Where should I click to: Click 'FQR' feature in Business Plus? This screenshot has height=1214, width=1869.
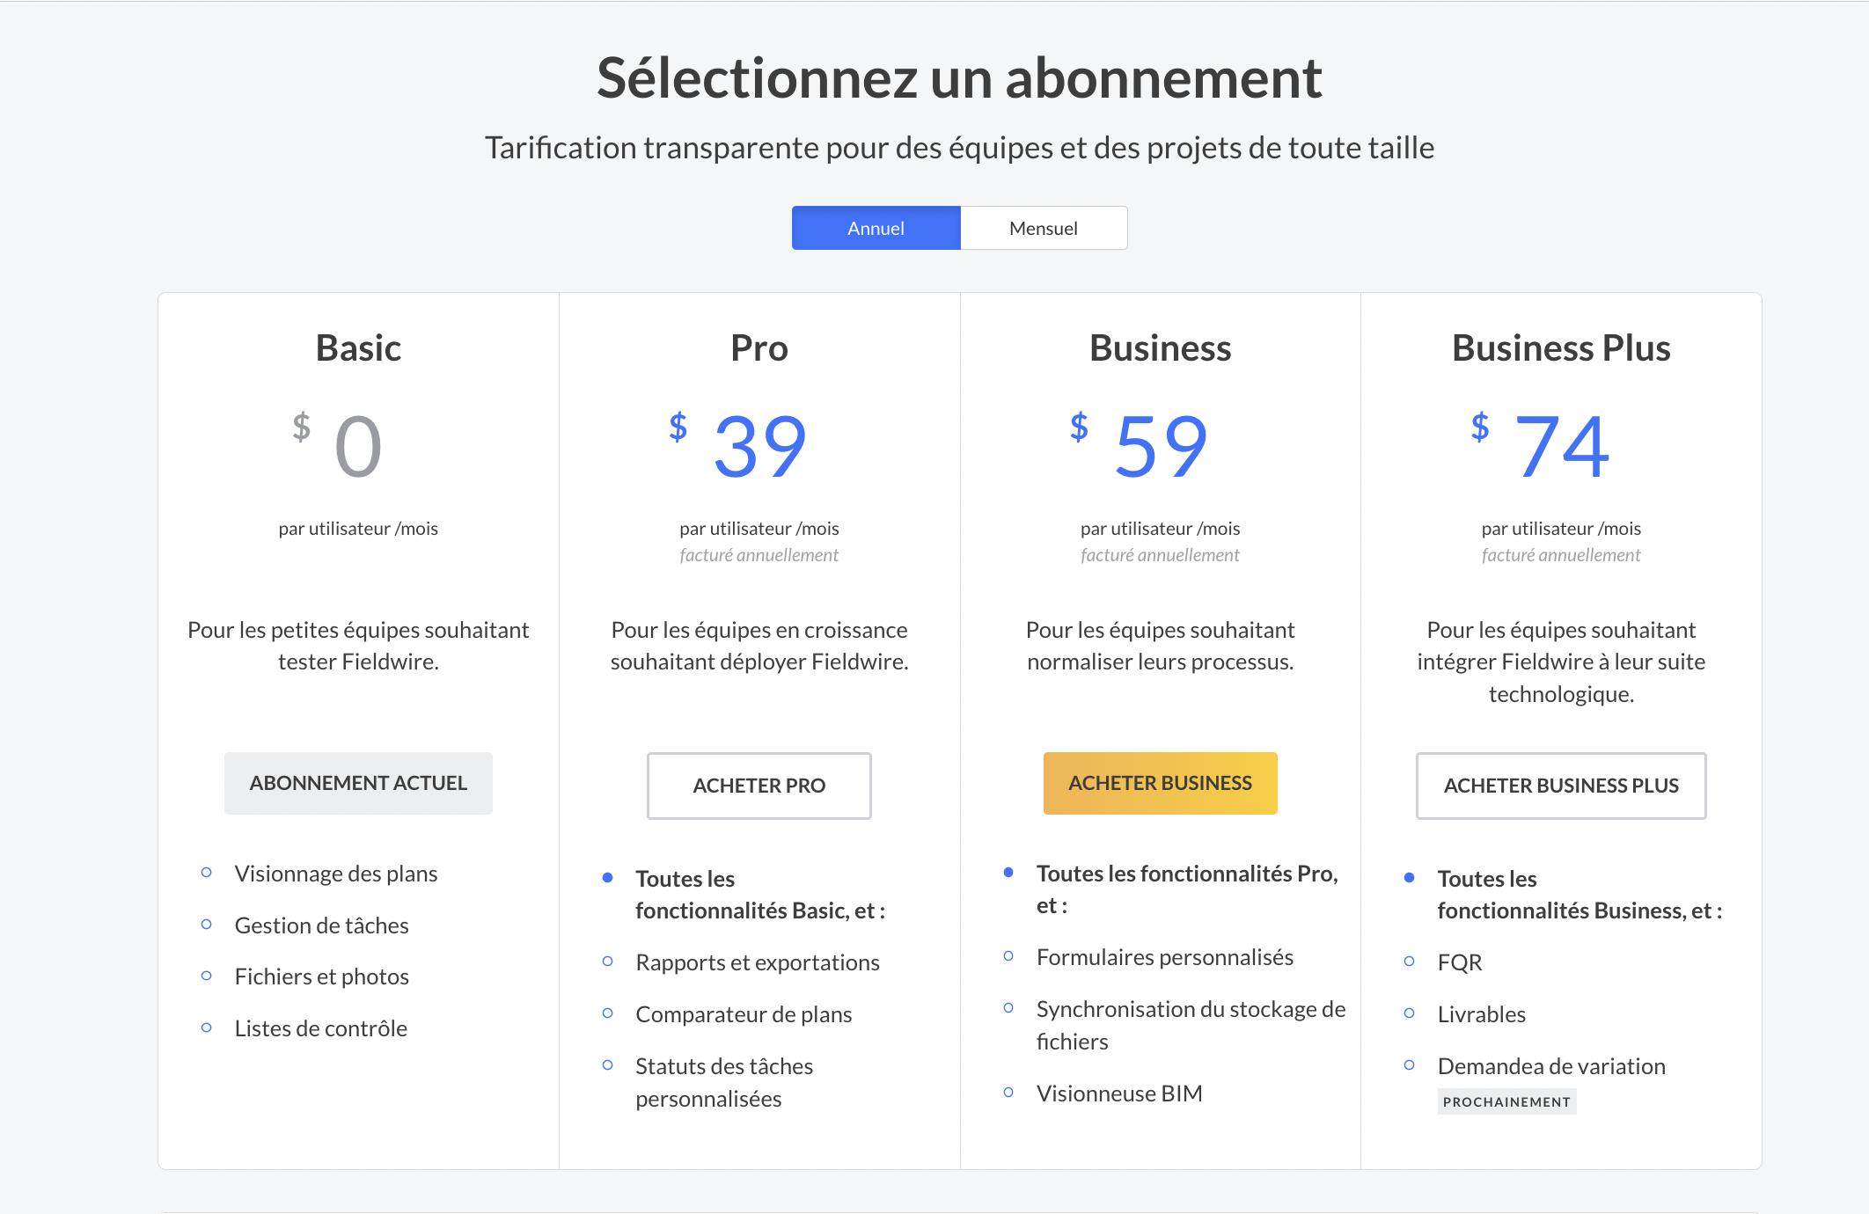[x=1460, y=962]
